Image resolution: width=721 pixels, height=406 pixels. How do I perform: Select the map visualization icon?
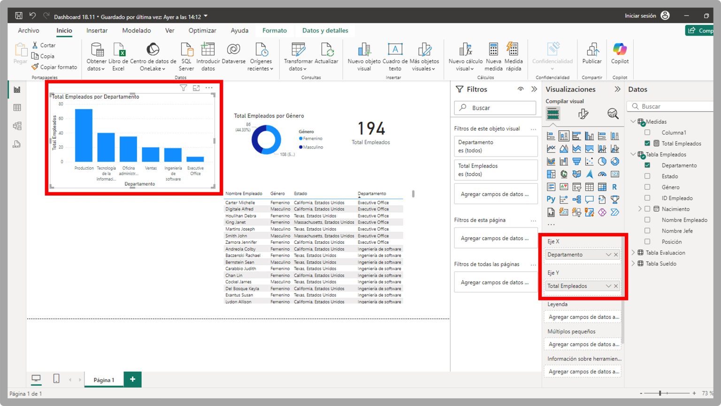pyautogui.click(x=564, y=173)
